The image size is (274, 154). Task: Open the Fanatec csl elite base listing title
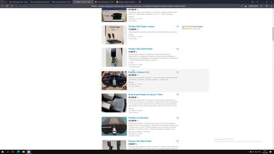[x=138, y=118]
